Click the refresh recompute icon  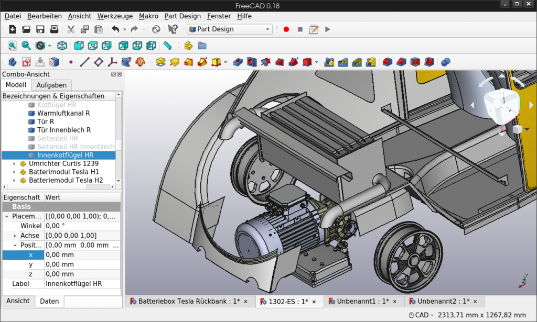pos(156,29)
